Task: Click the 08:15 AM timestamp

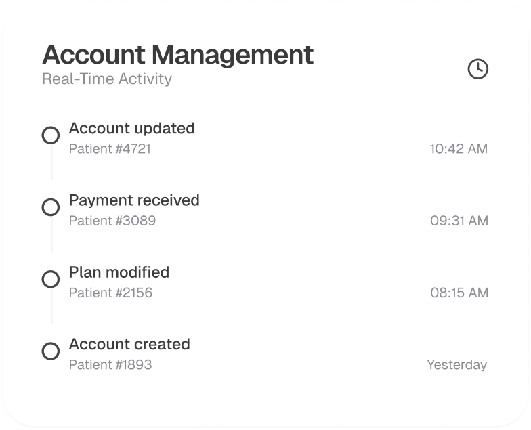Action: click(x=459, y=293)
